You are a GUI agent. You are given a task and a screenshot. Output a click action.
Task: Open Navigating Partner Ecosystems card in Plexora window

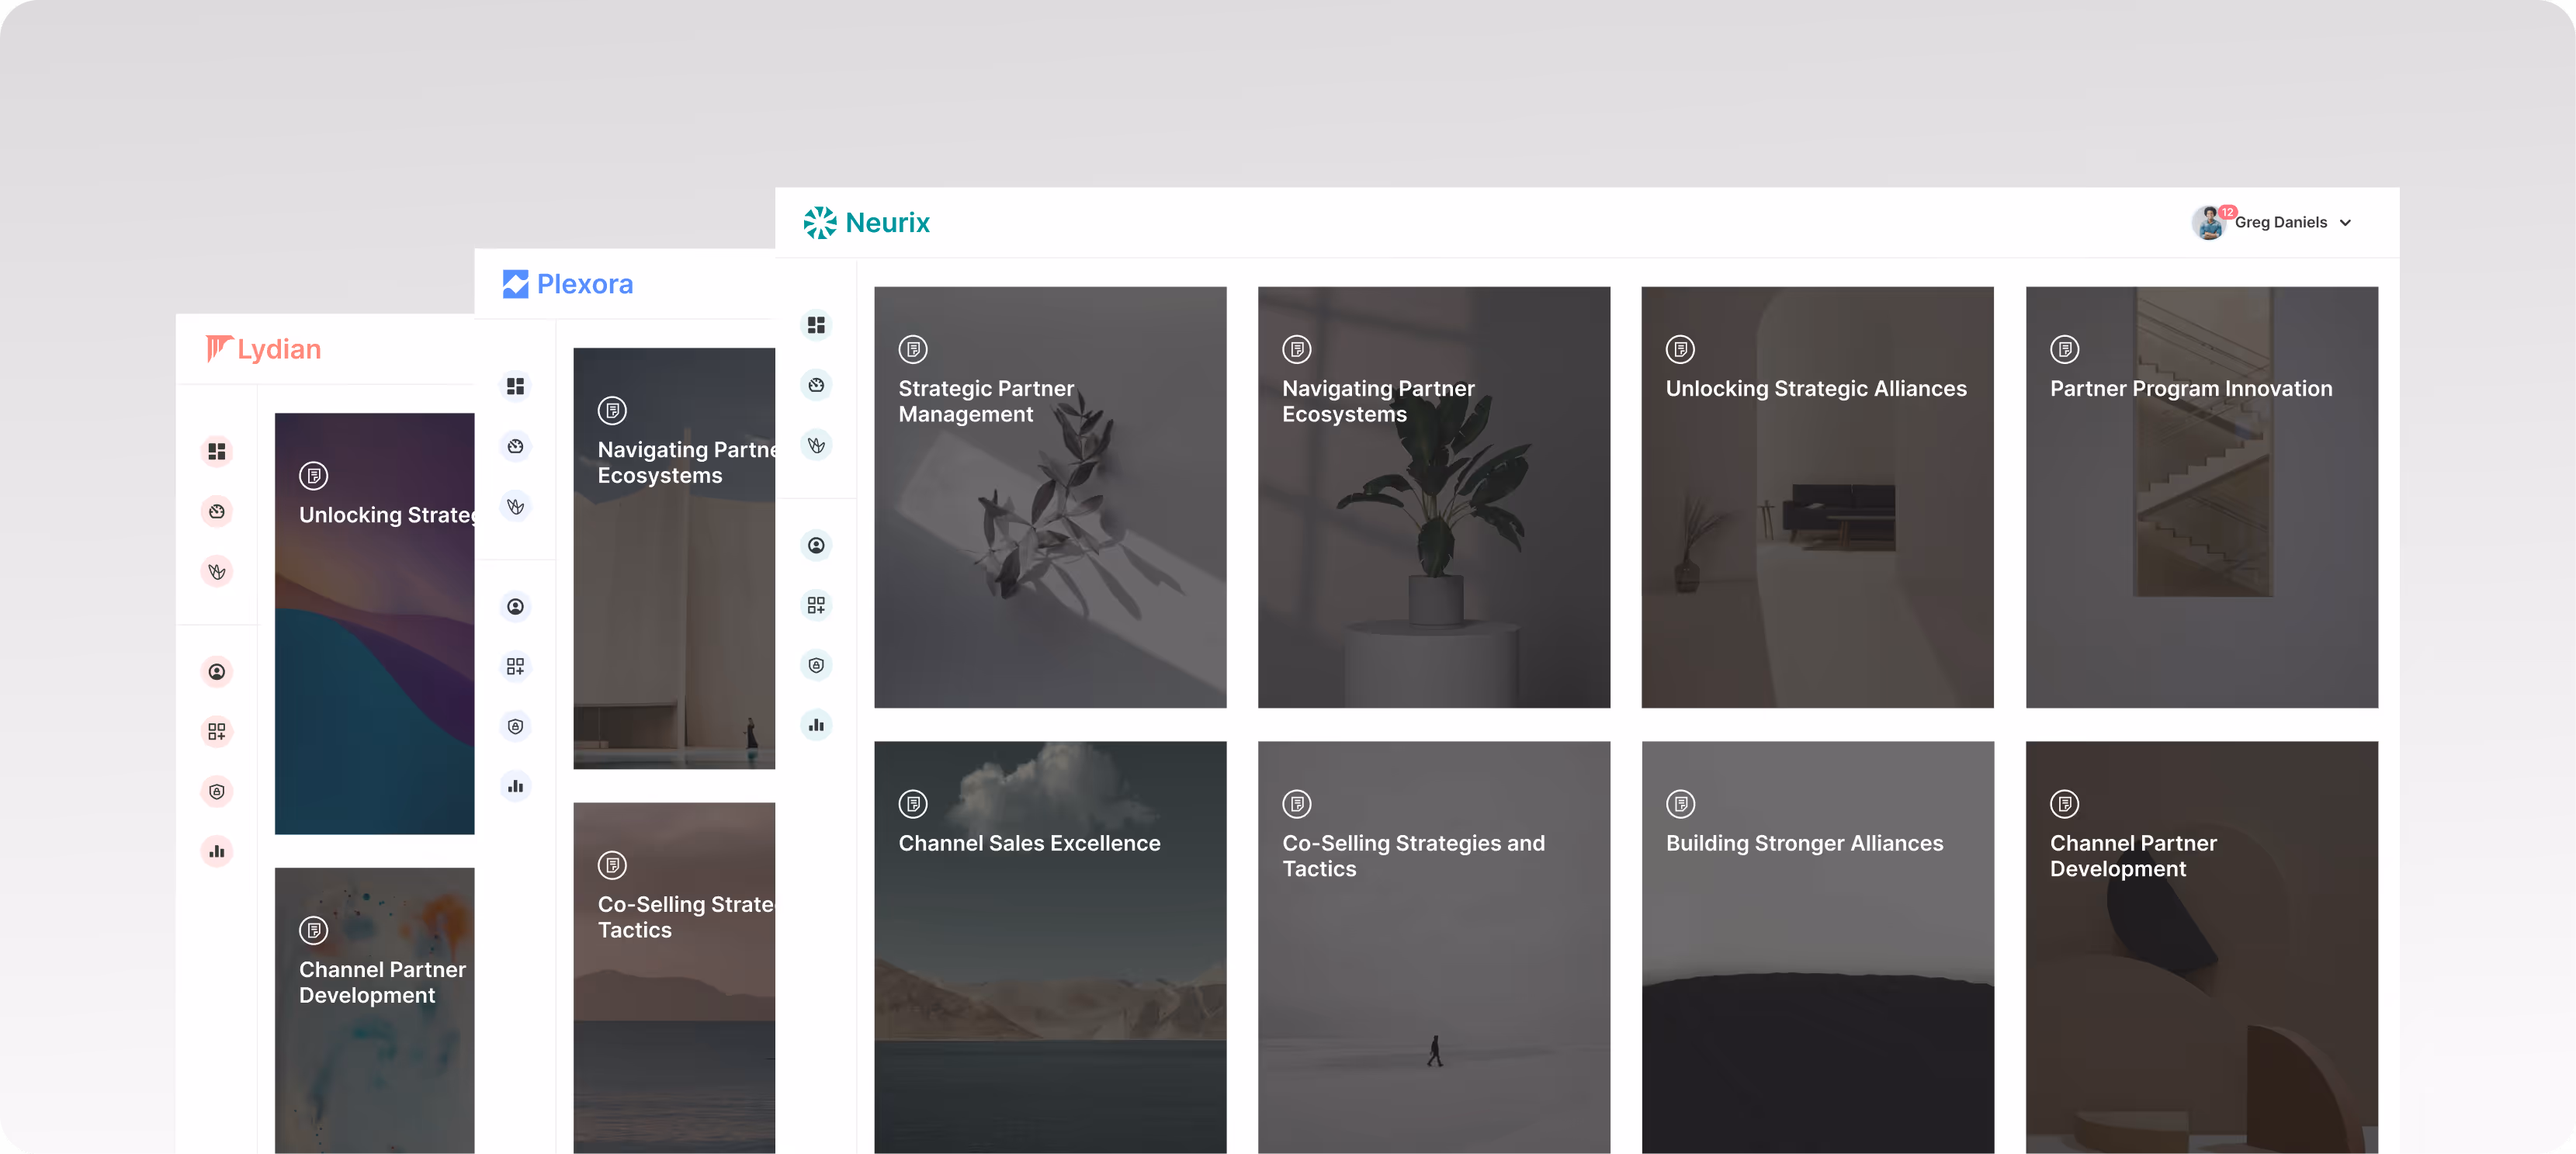[674, 558]
